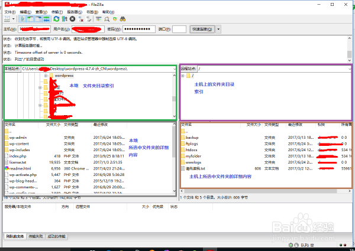Screen dimensions: 355x251
Task: Select the index.php file
Action: 18,156
